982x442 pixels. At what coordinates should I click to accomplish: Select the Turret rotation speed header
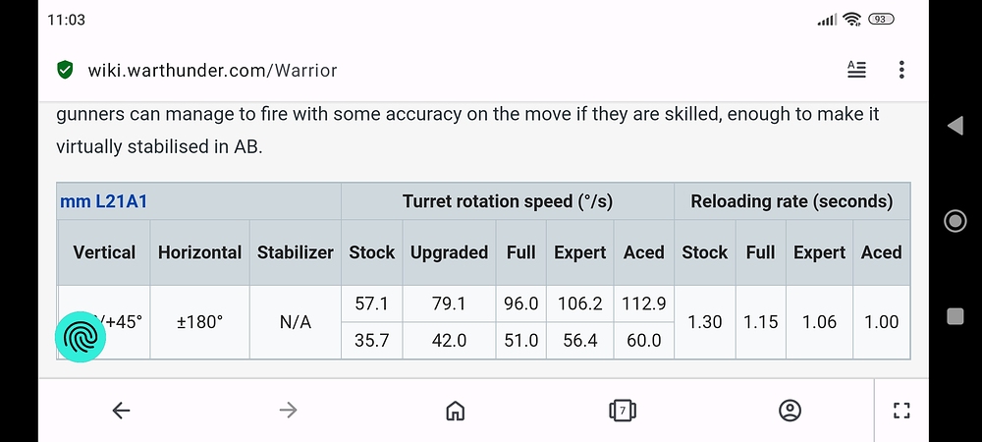pos(508,201)
